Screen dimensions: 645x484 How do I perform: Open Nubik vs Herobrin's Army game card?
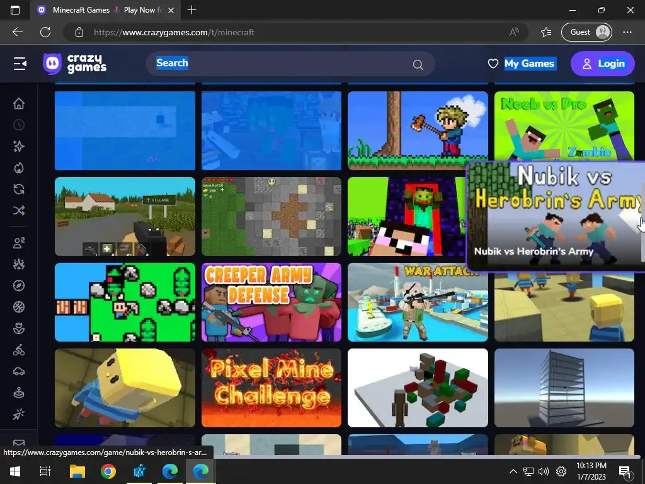pyautogui.click(x=556, y=216)
